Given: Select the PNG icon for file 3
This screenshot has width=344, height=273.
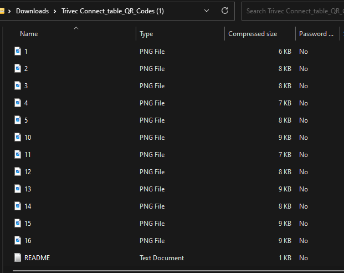Looking at the screenshot, I should pyautogui.click(x=18, y=85).
